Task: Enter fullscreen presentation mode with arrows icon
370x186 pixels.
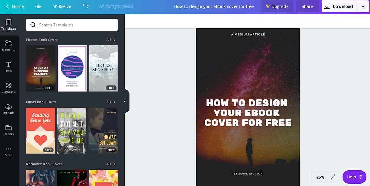Action: click(333, 177)
